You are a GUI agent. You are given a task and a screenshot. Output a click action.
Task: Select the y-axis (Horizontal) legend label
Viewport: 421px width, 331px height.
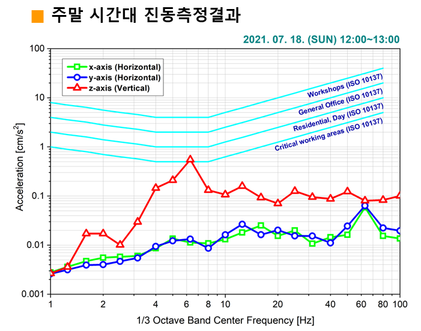[x=124, y=77]
